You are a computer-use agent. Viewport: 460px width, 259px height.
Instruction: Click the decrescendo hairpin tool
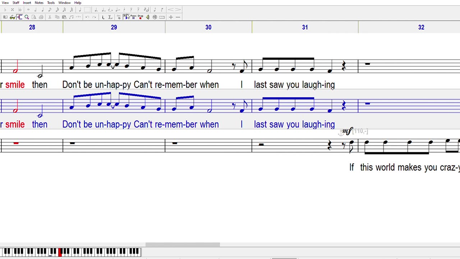pyautogui.click(x=178, y=10)
